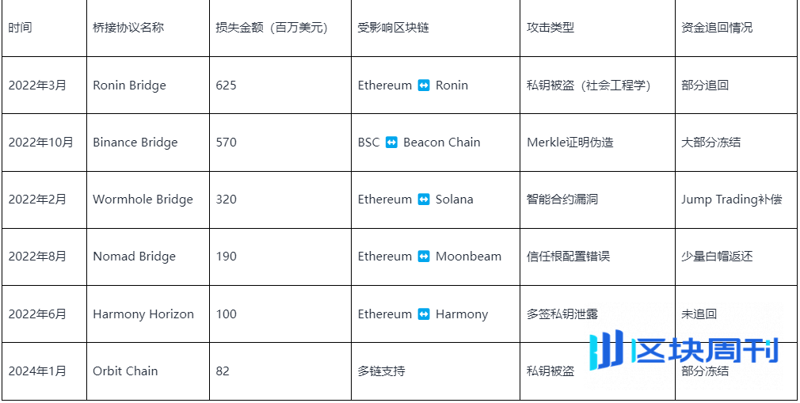800x403 pixels.
Task: Click the arrow icon between Ethereum and Harmony
Action: (424, 314)
